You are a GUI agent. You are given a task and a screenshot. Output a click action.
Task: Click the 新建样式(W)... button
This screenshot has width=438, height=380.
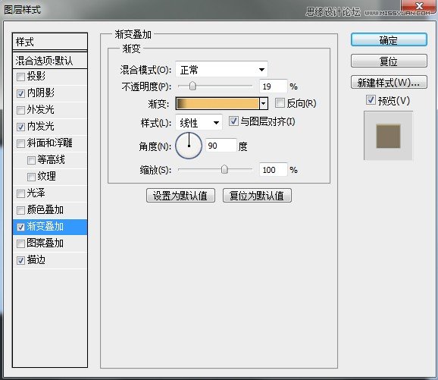point(389,82)
